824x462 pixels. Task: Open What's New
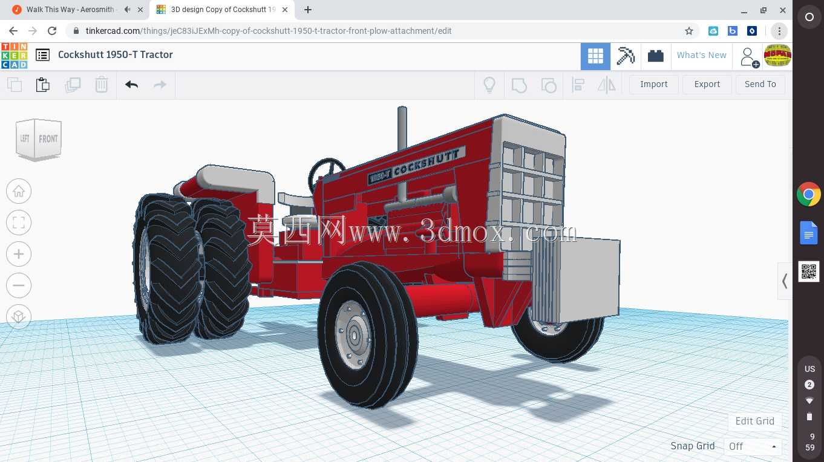pyautogui.click(x=702, y=55)
